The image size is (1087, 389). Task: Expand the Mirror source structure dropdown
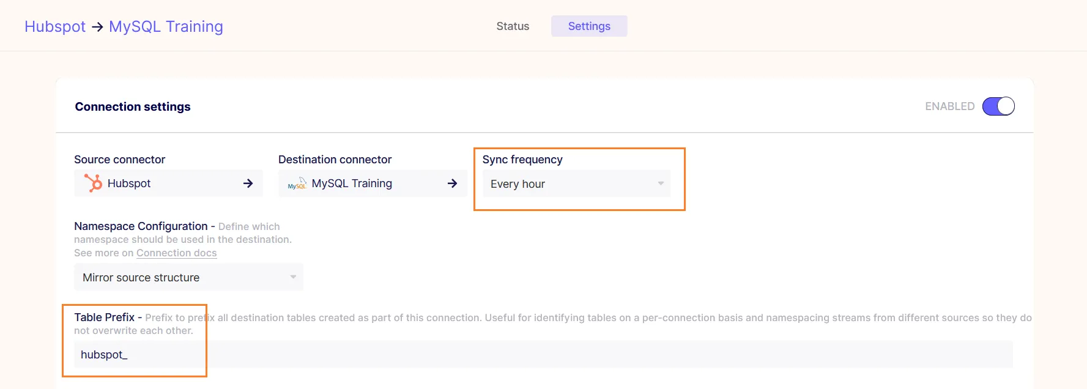coord(188,277)
